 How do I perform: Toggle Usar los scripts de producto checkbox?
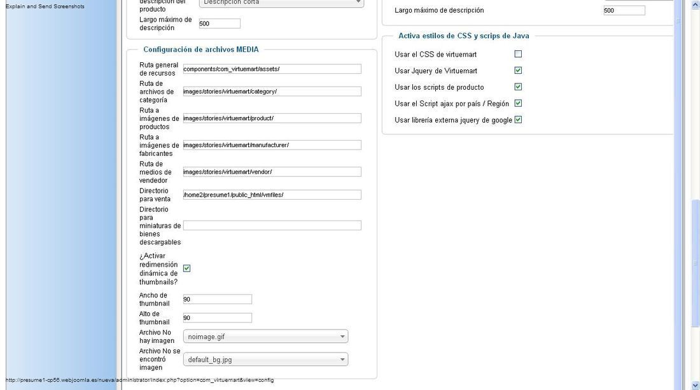518,87
